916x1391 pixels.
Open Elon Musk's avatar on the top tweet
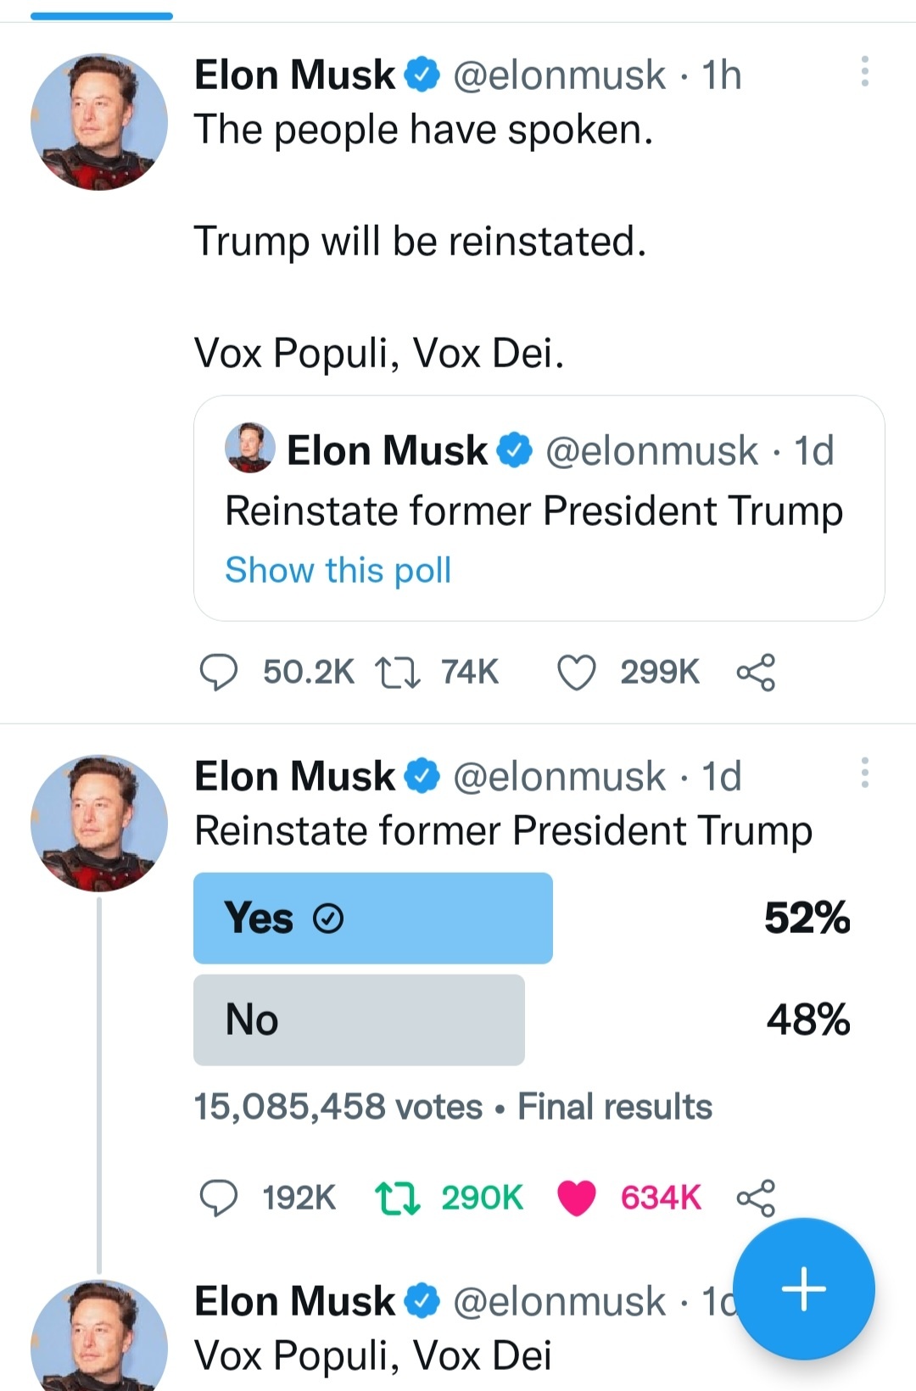click(99, 122)
